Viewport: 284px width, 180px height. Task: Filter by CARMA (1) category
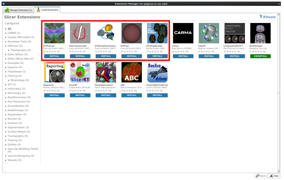(14, 33)
